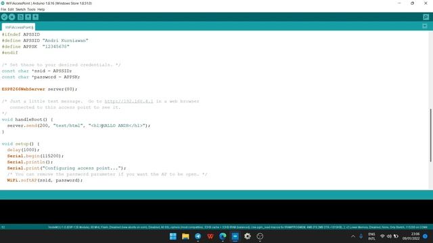Image resolution: width=433 pixels, height=243 pixels.
Task: Upload the sketch with the arrow button
Action: [12, 17]
